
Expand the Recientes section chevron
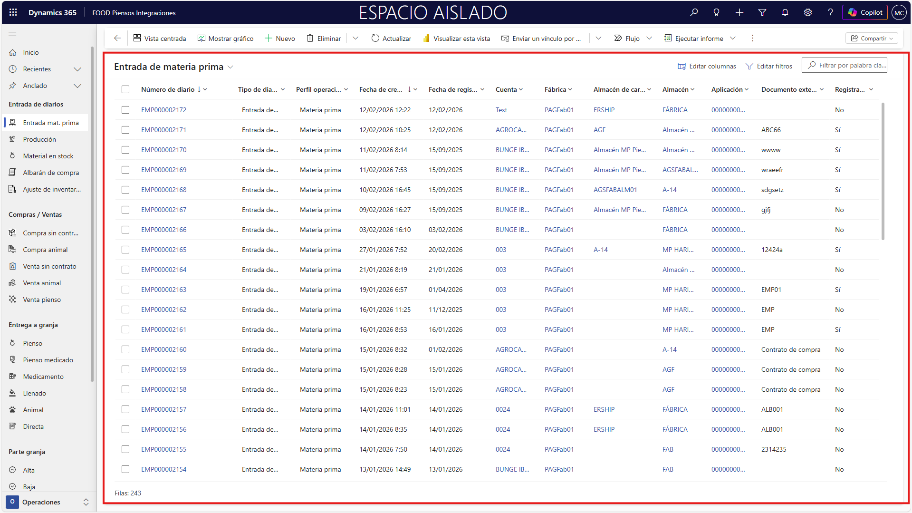point(77,69)
